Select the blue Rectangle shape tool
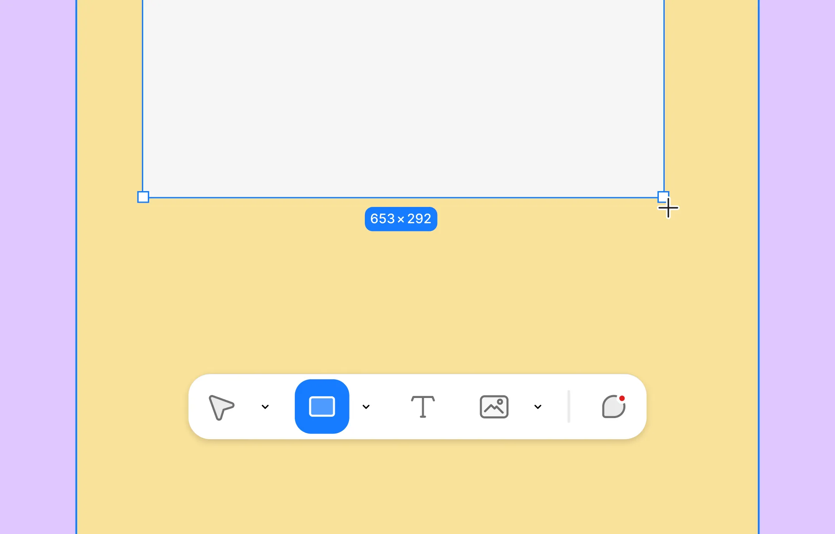 [x=322, y=407]
